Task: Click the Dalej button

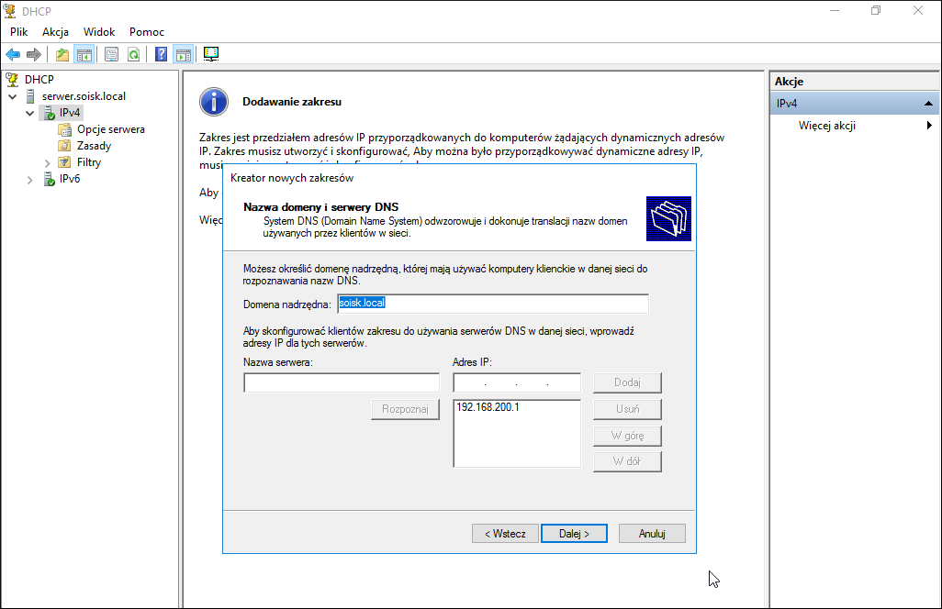Action: 575,534
